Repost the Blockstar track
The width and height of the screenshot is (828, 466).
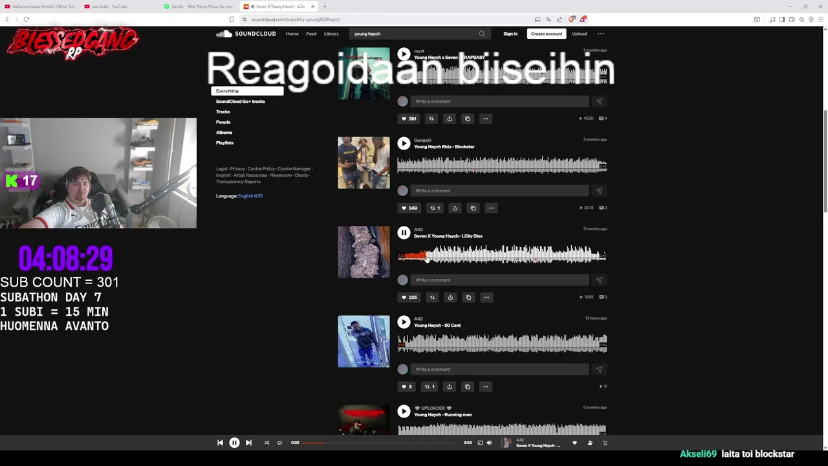tap(435, 208)
